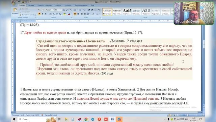Viewport: 216px width, 122px height.
Task: Align text to the left
Action: coord(75,14)
